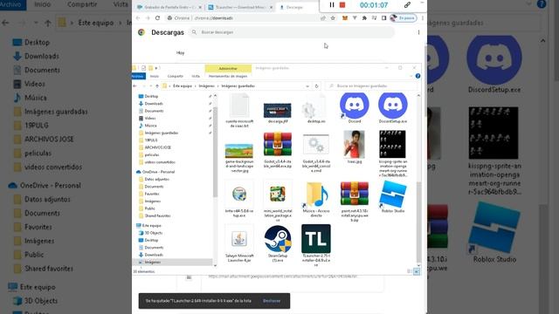Screen dimensions: 559x314
Task: Select Roblox Studio in front Explorer
Action: [x=393, y=196]
